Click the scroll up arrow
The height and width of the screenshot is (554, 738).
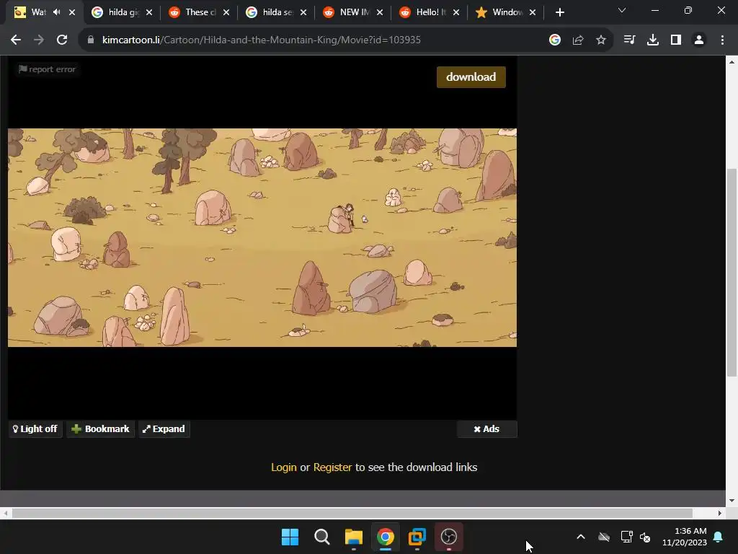pyautogui.click(x=732, y=62)
